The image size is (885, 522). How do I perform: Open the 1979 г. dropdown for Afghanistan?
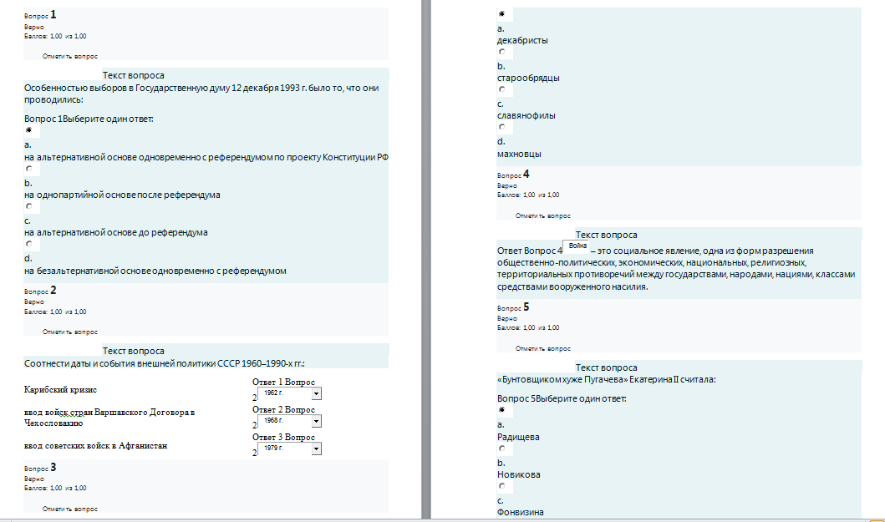point(316,449)
